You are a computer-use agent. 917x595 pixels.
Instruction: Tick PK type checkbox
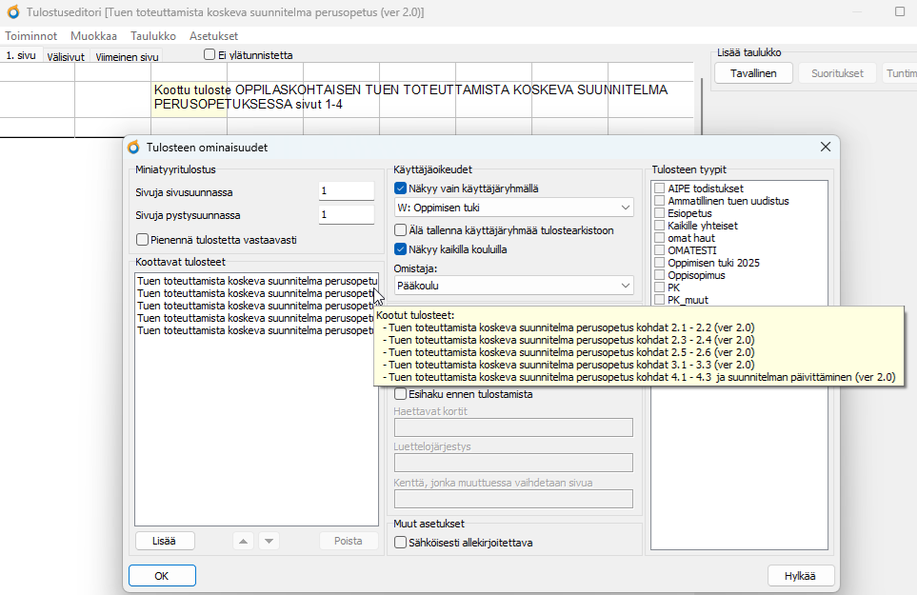click(660, 288)
